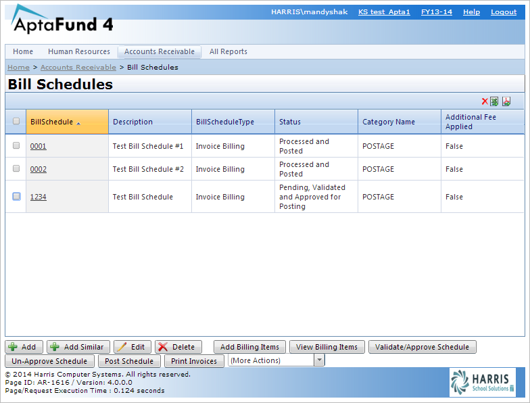The height and width of the screenshot is (403, 530).
Task: Select 'Pending, Validated and Approved for Posting' status
Action: pos(316,197)
